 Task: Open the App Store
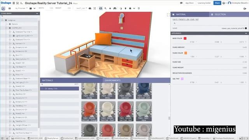[x=189, y=3]
